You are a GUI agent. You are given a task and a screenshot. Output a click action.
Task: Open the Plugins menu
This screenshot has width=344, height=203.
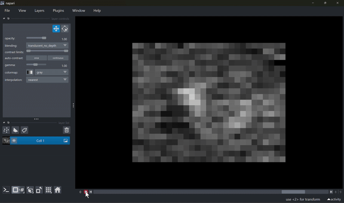[58, 10]
